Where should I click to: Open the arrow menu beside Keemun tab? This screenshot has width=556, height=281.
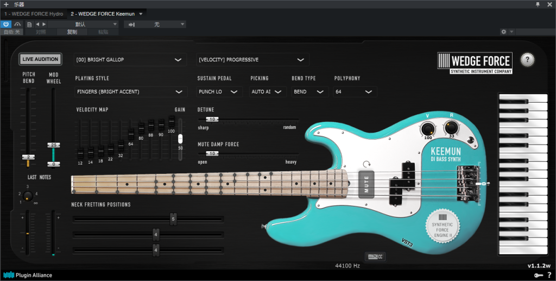pyautogui.click(x=141, y=14)
